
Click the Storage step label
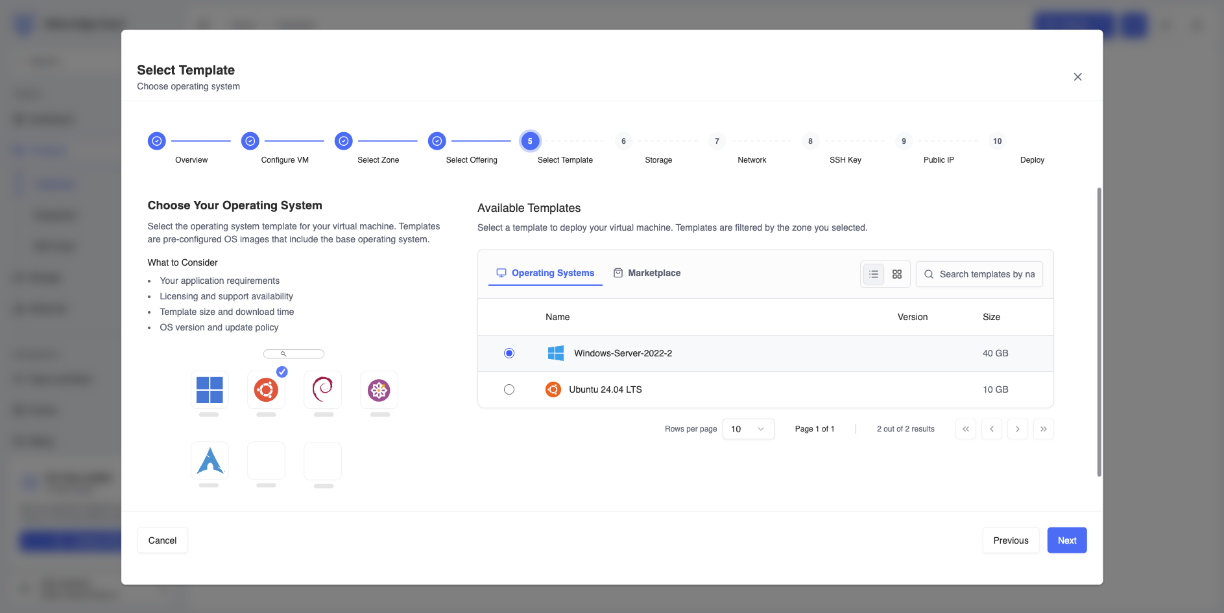click(x=658, y=160)
